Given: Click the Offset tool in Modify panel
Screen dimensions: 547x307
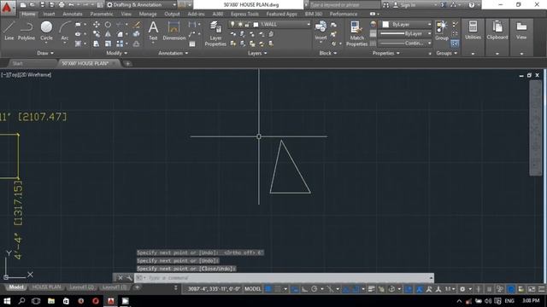Looking at the screenshot, I should coord(137,43).
